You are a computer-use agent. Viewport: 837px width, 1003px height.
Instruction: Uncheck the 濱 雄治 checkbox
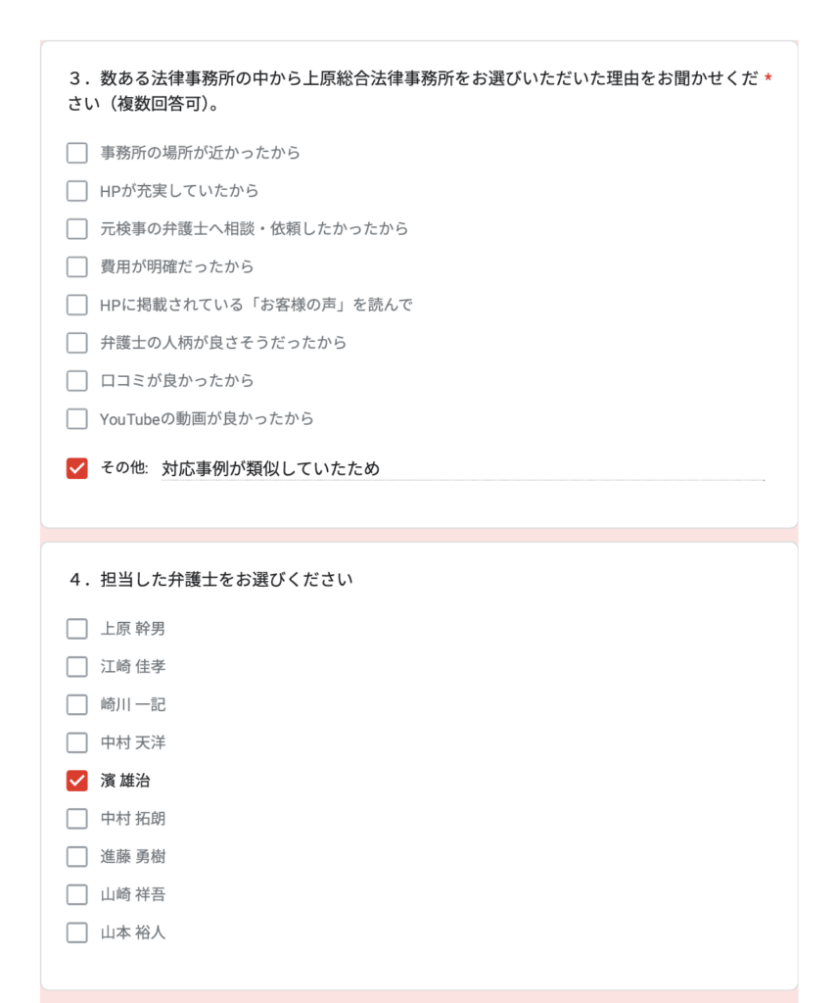77,781
